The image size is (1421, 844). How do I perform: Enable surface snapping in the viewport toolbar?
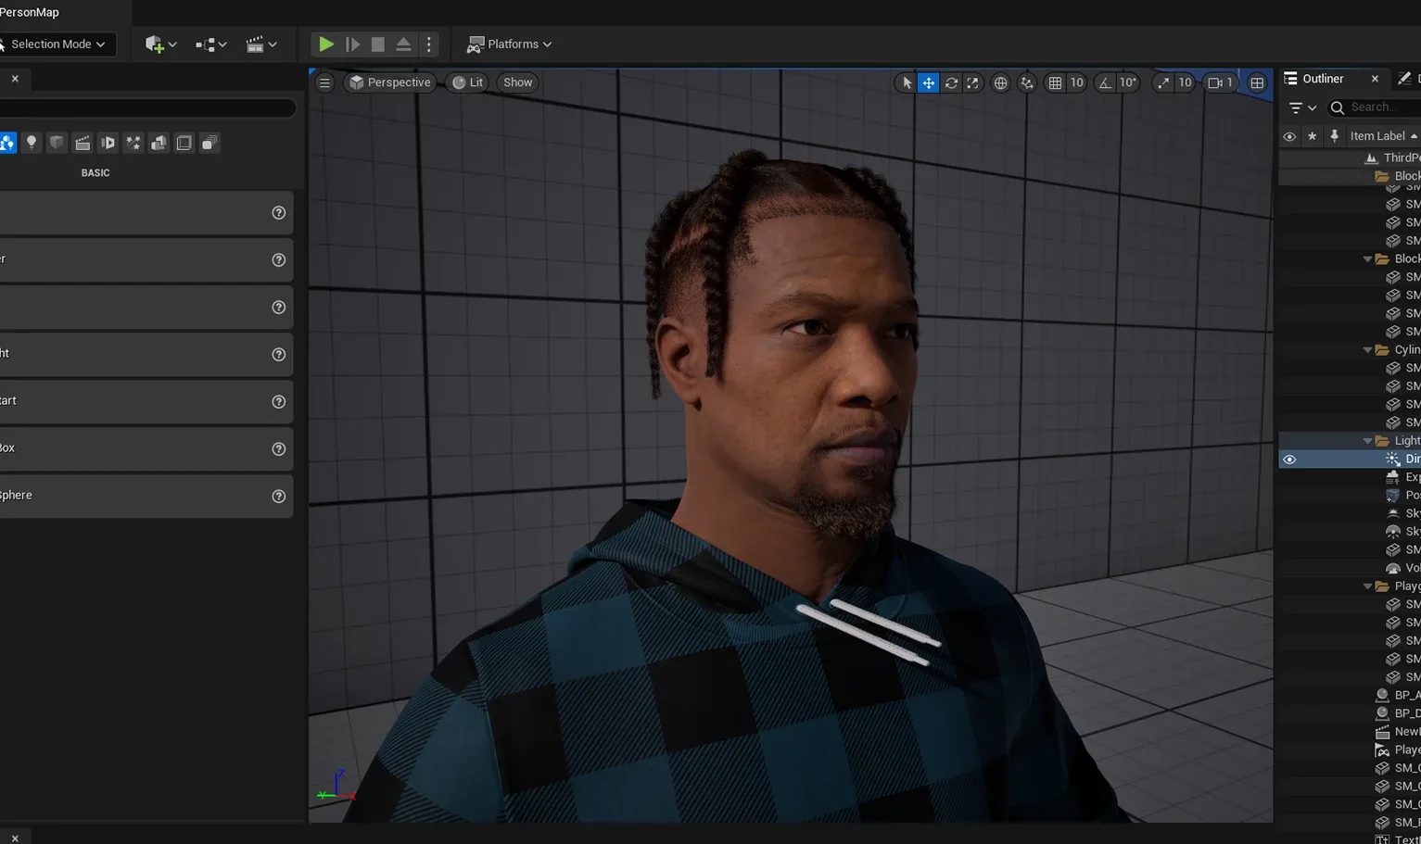(x=1026, y=82)
